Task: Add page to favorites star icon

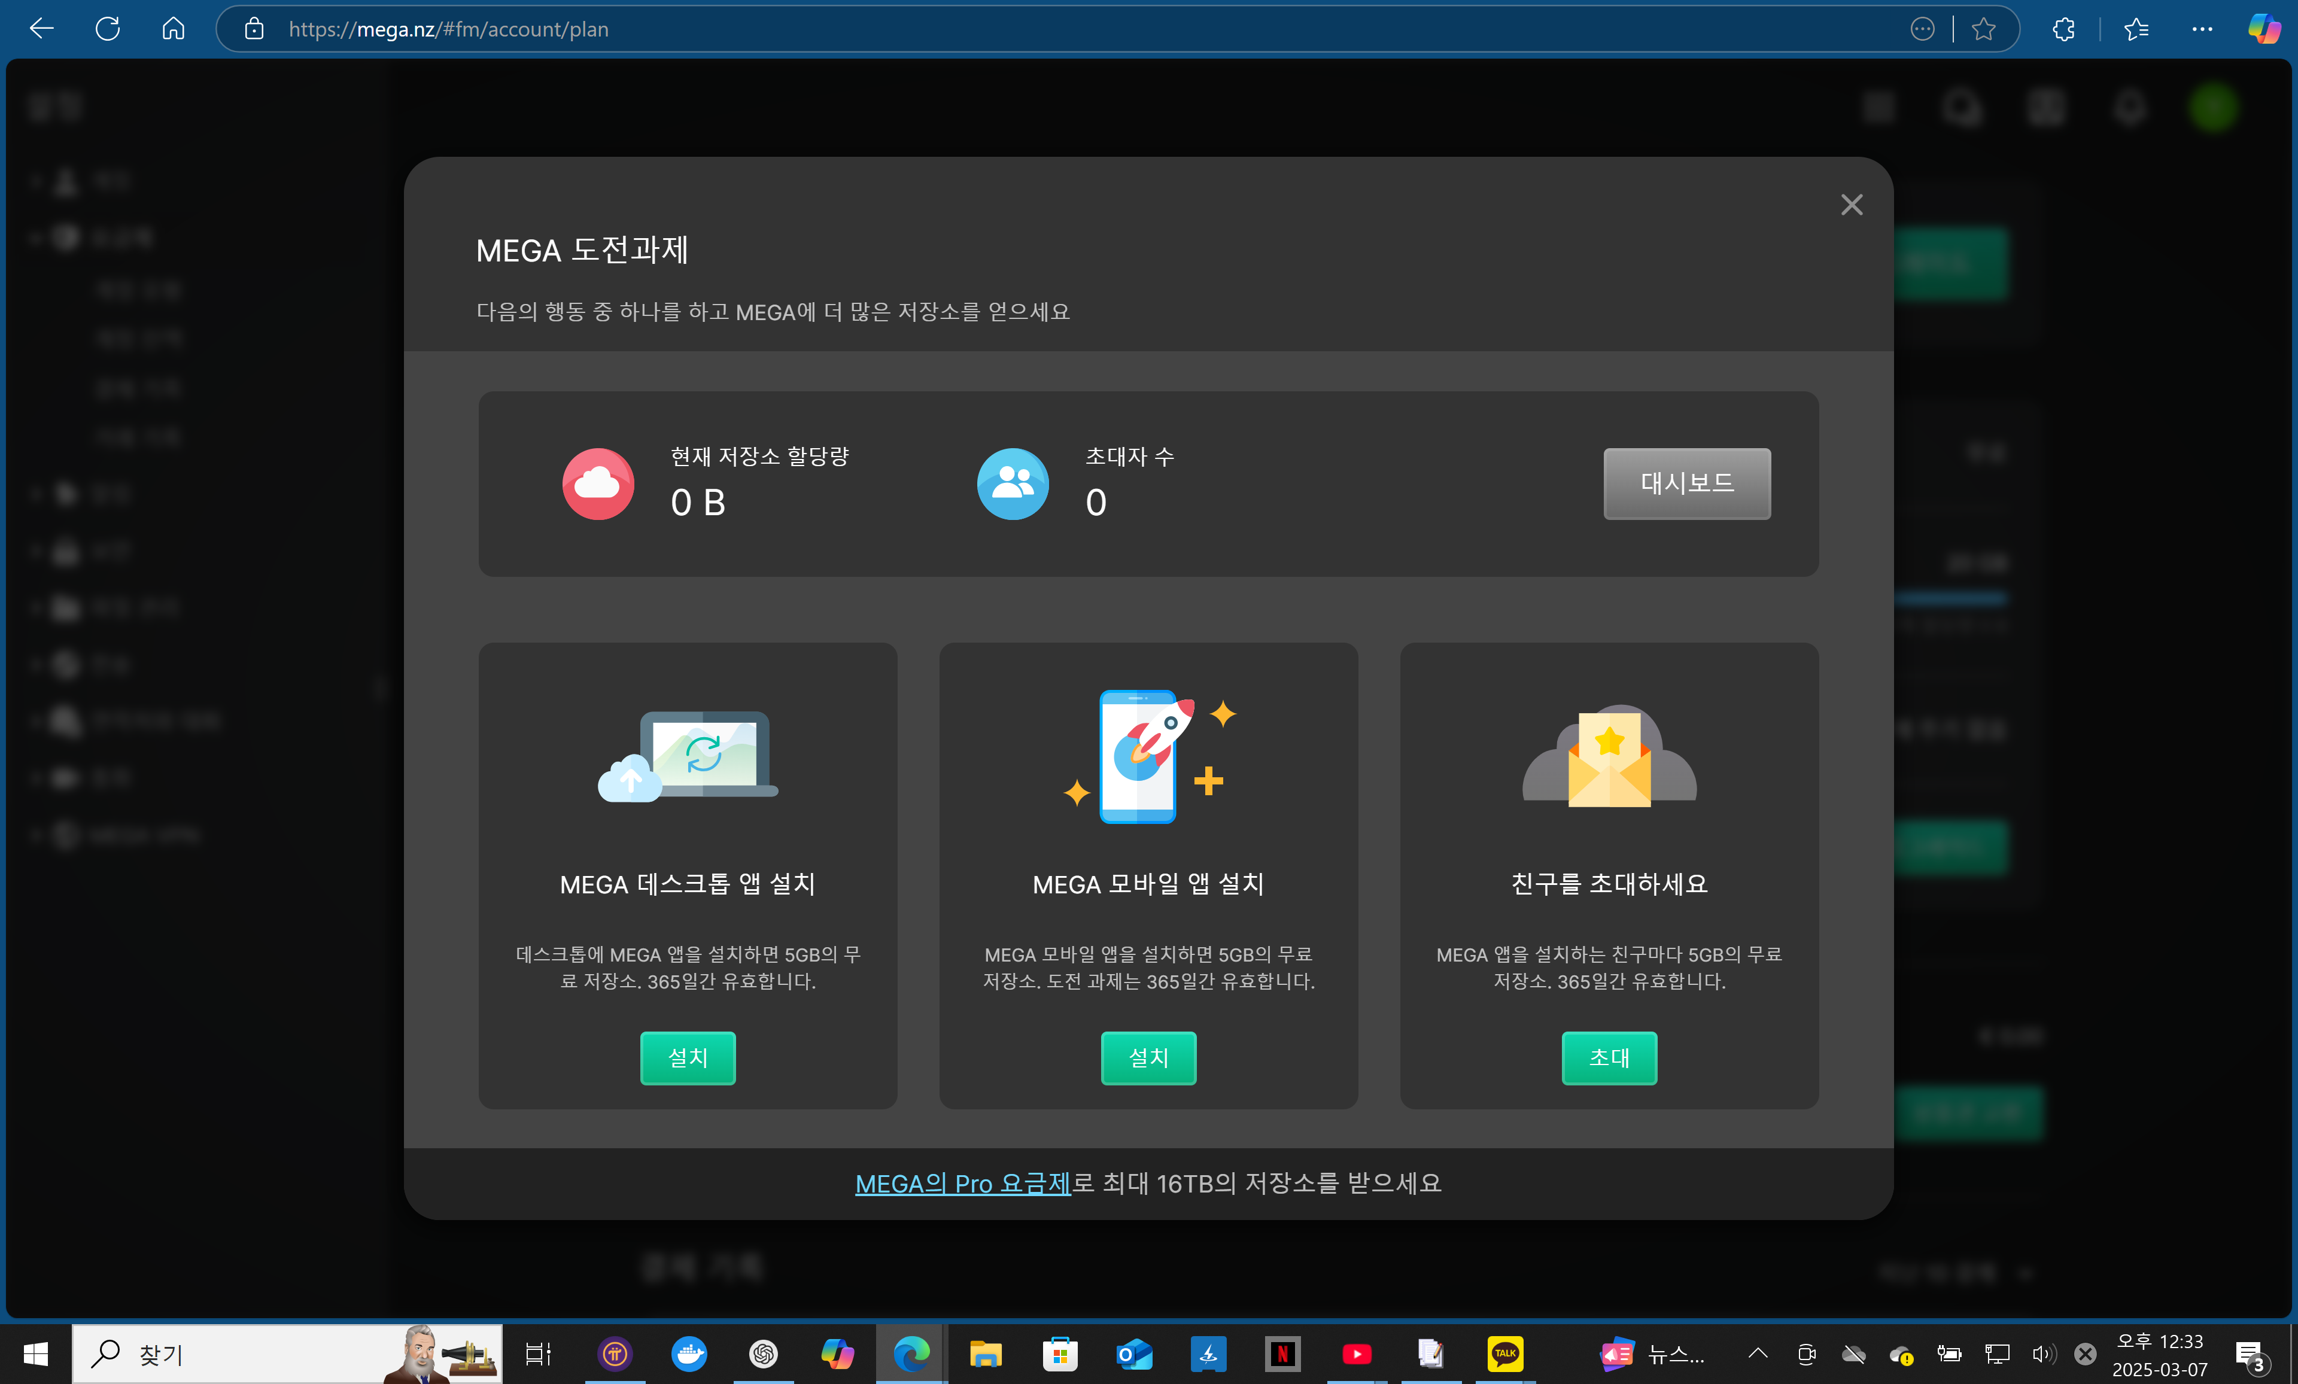Action: pyautogui.click(x=1984, y=29)
